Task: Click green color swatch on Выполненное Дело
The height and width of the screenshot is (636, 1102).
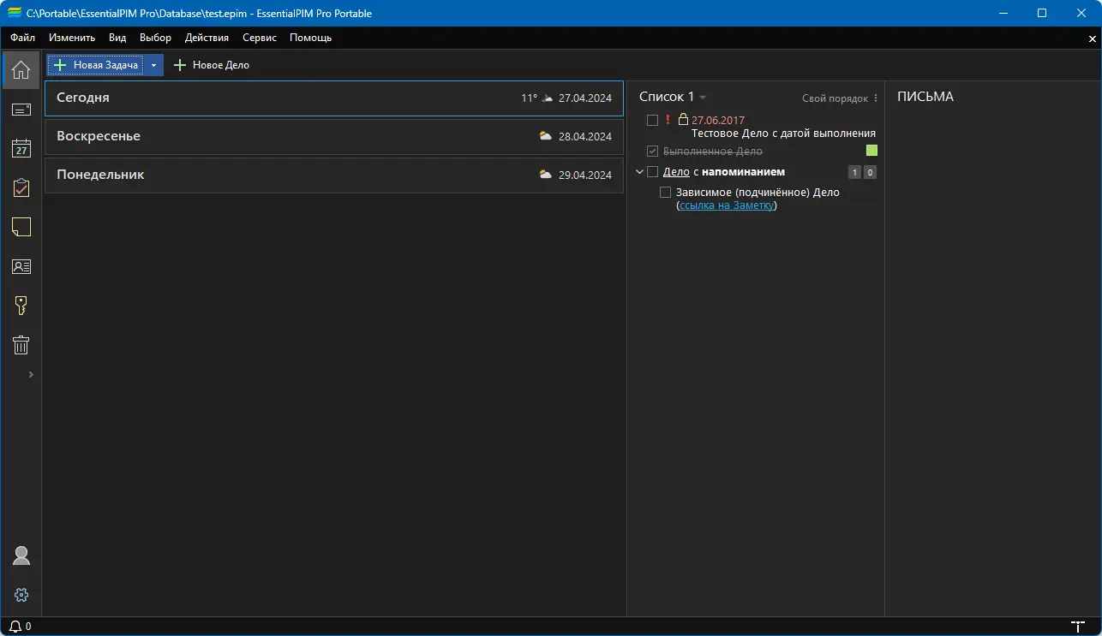Action: coord(871,151)
